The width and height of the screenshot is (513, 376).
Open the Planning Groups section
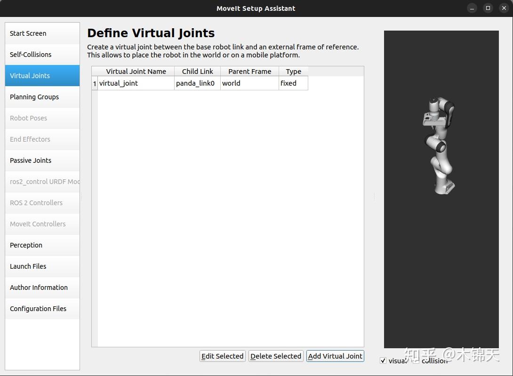[34, 96]
